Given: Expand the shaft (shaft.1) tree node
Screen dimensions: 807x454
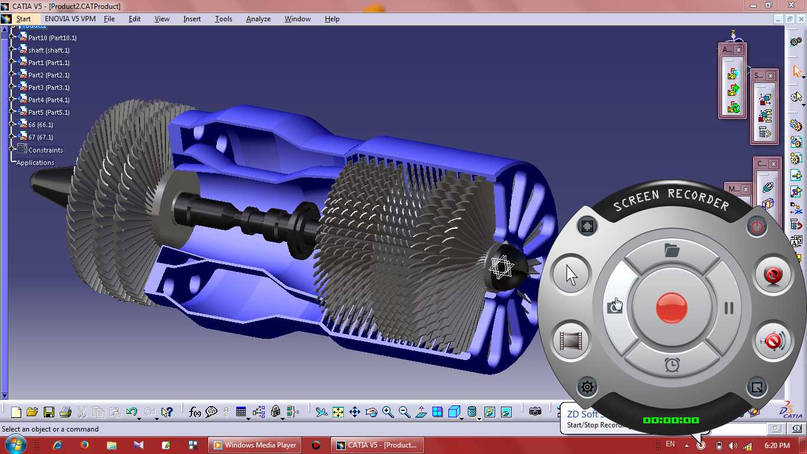Looking at the screenshot, I should pos(12,50).
